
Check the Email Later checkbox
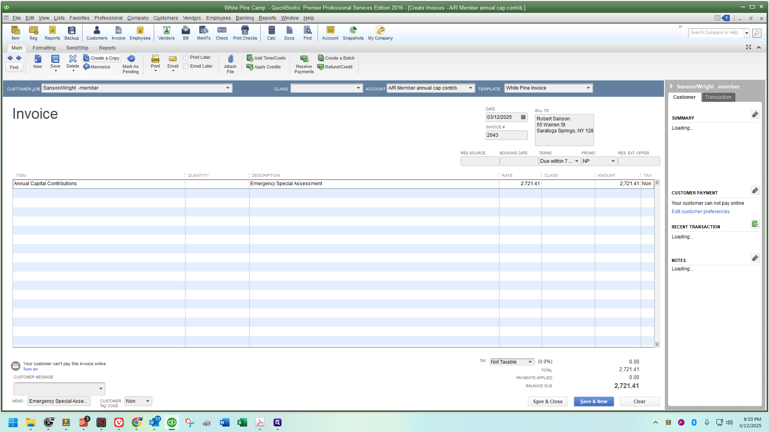click(186, 66)
